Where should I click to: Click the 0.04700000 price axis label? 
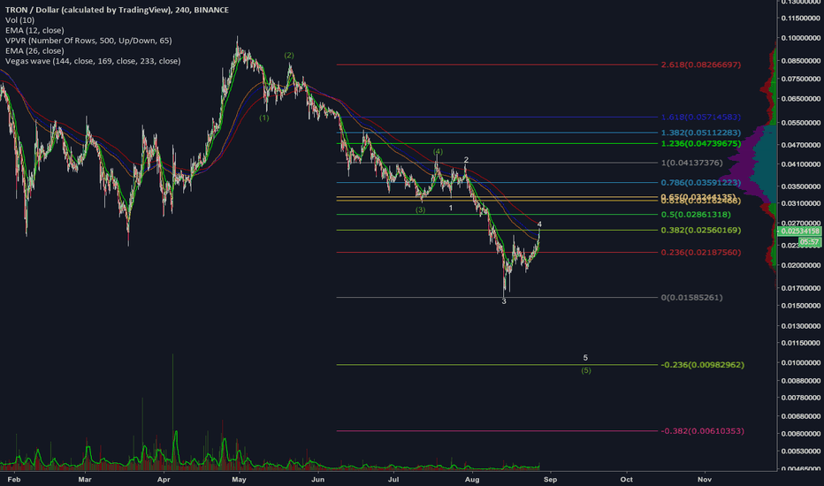801,145
